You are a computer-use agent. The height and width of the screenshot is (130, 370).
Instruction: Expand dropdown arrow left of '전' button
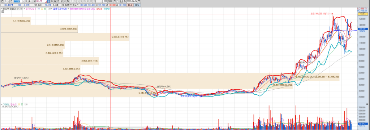(8, 1)
